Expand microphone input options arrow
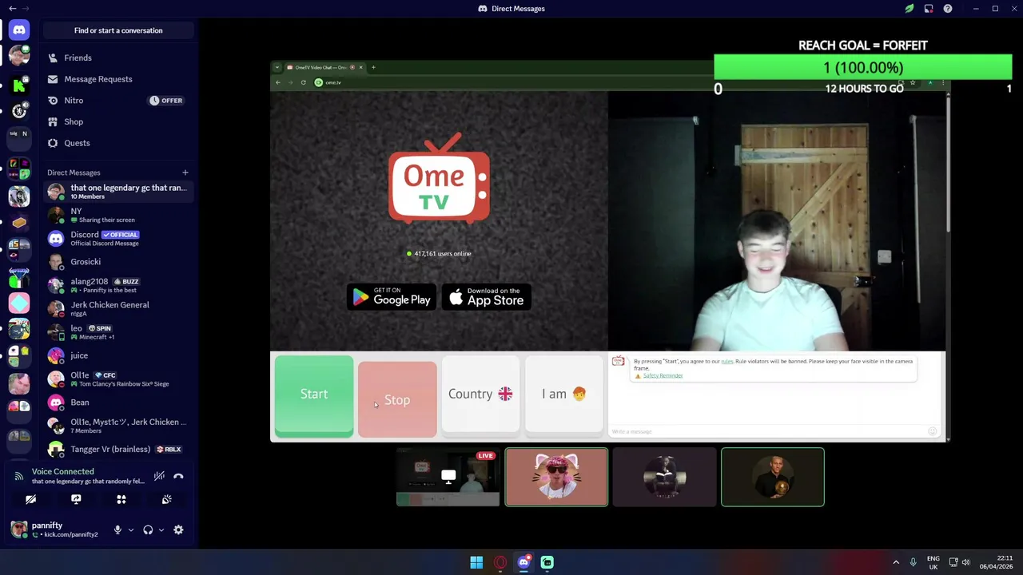 pos(131,529)
